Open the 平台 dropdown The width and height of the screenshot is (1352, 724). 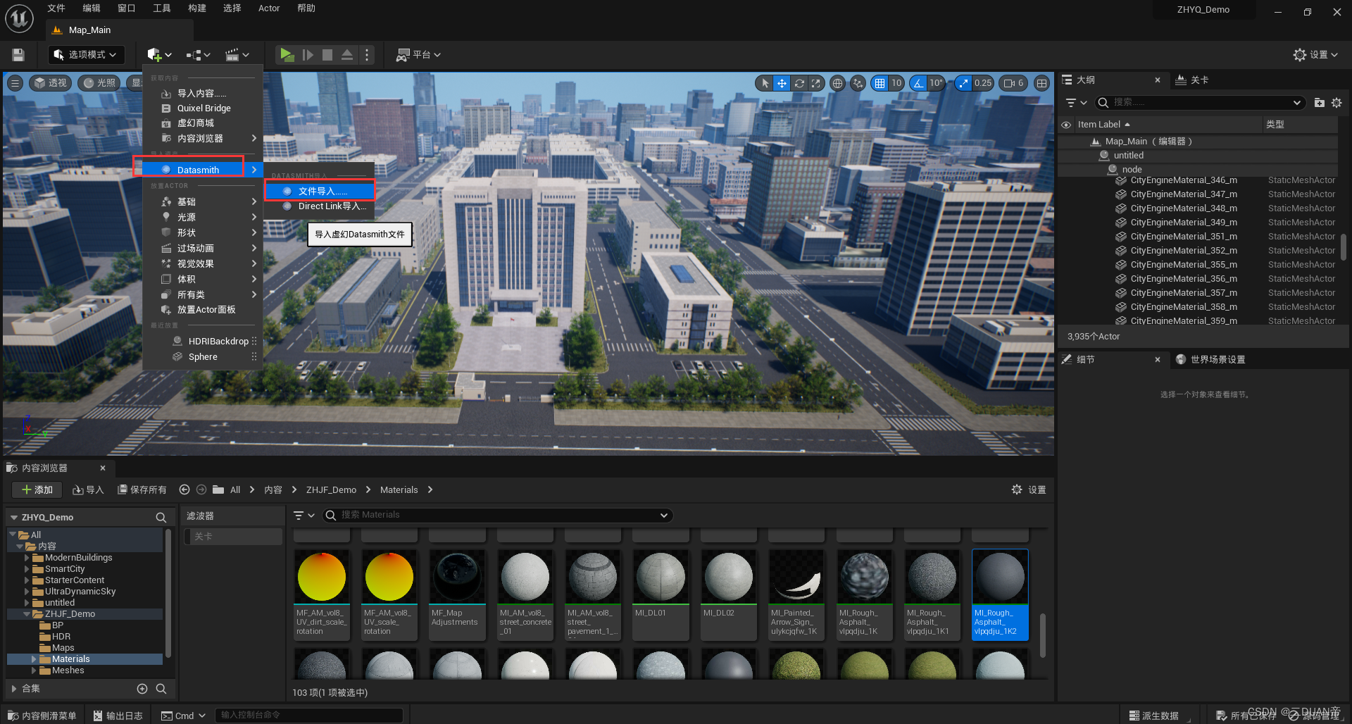419,54
